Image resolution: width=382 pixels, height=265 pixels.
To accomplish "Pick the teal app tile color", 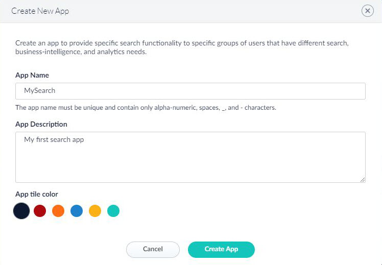I will pyautogui.click(x=113, y=211).
